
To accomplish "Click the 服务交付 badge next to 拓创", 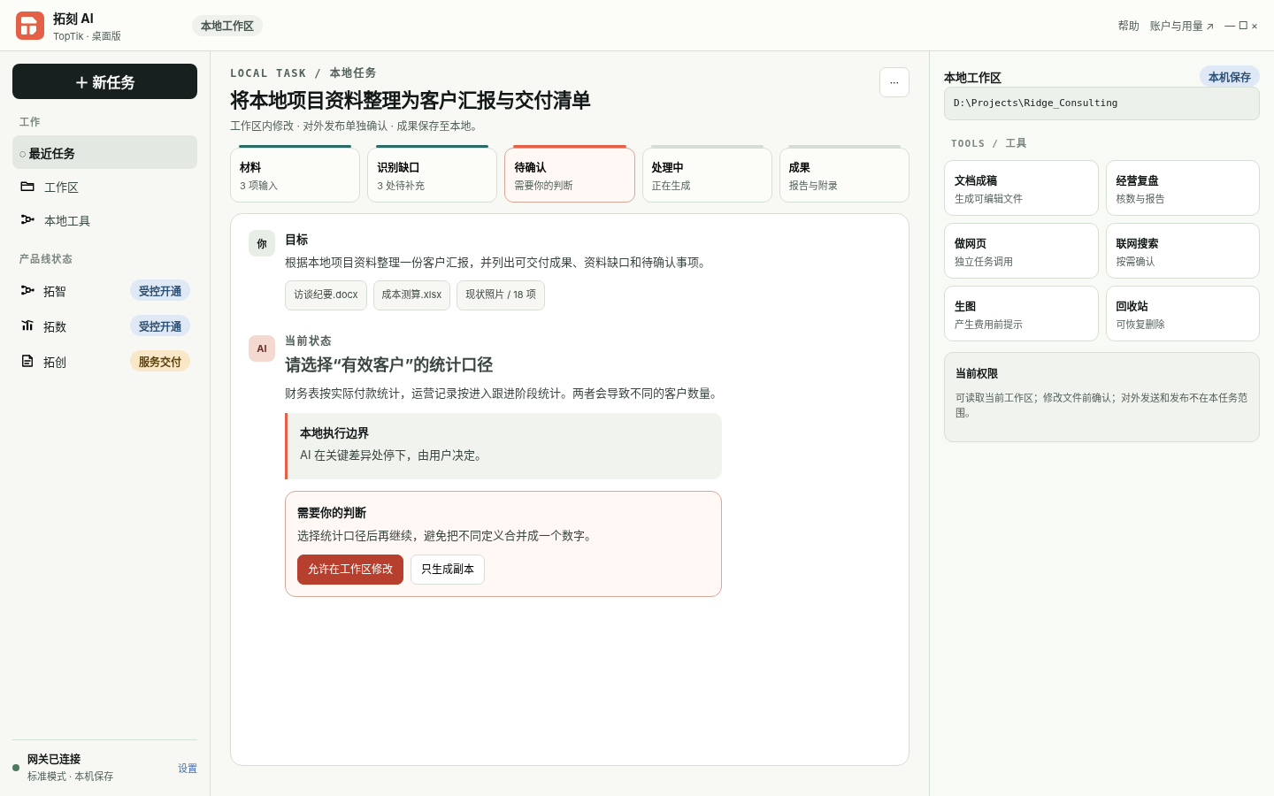I will click(160, 362).
